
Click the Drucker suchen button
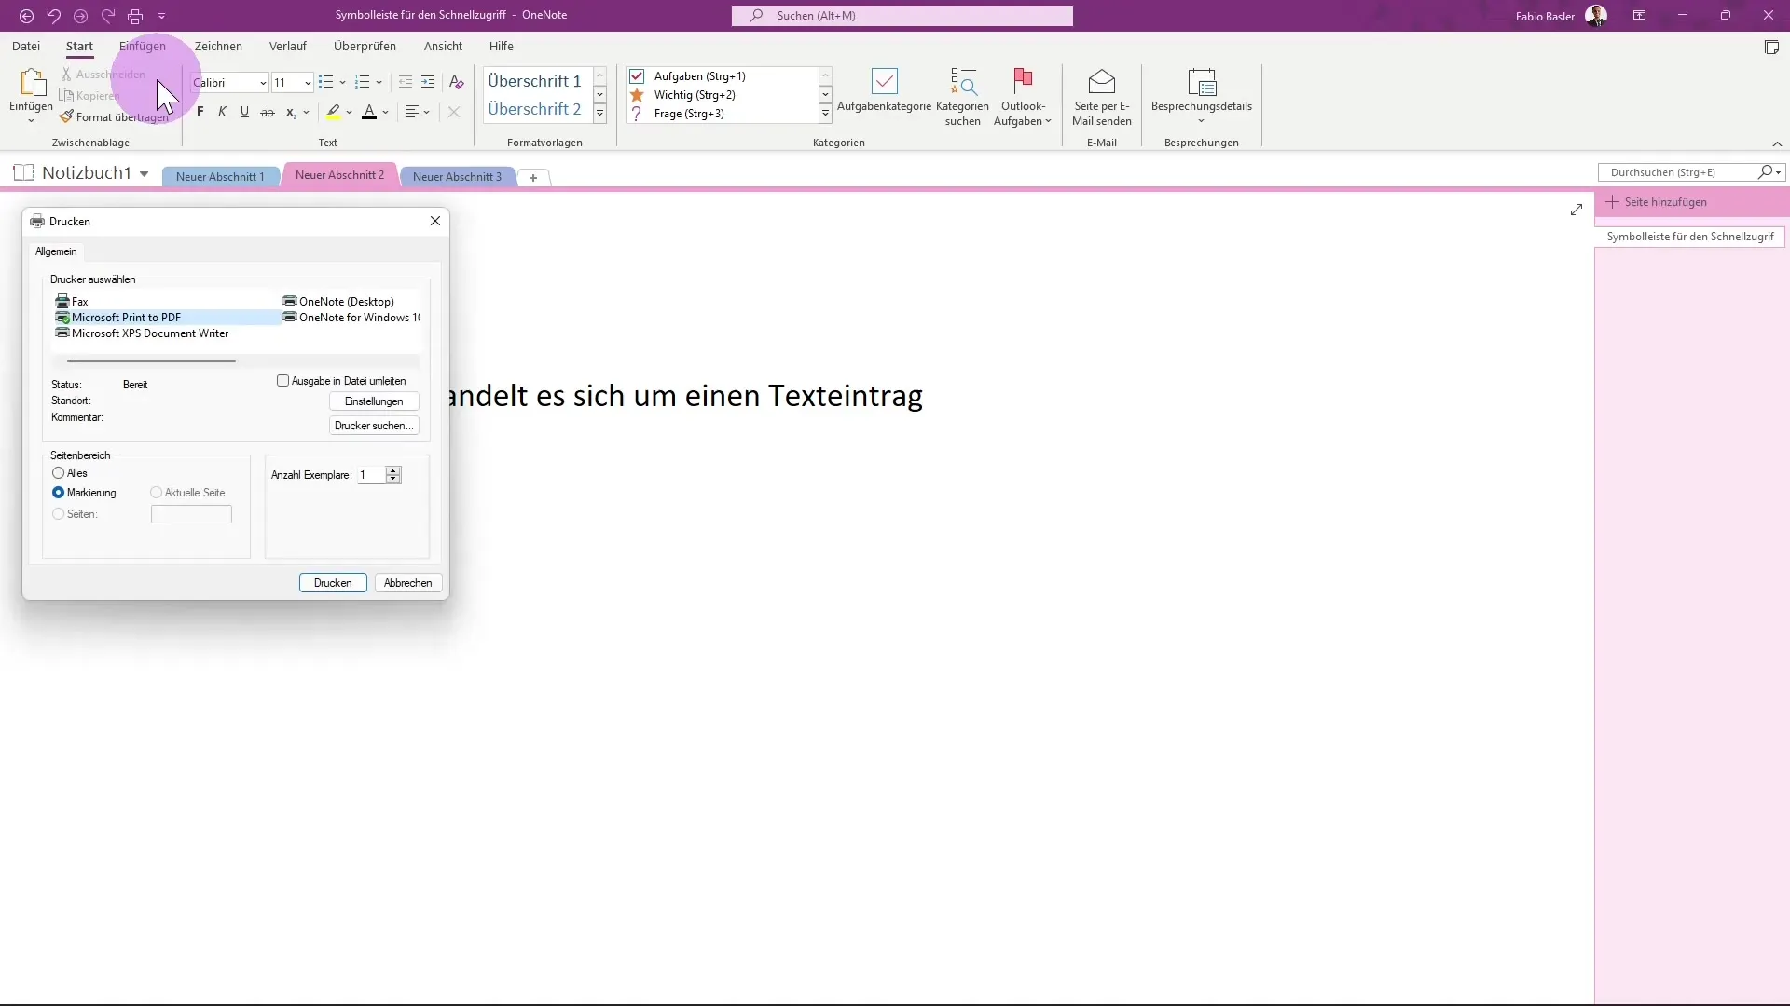click(374, 426)
